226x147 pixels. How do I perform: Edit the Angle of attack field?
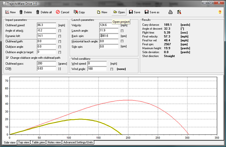pyautogui.click(x=46, y=30)
